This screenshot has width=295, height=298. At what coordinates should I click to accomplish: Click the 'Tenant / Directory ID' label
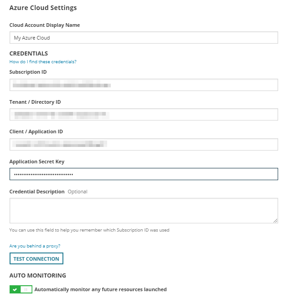click(35, 102)
